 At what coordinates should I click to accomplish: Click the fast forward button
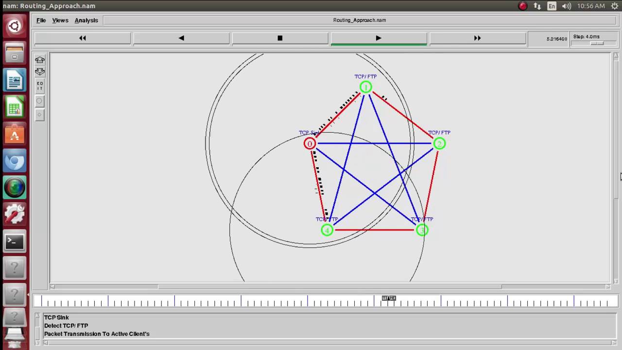[477, 38]
